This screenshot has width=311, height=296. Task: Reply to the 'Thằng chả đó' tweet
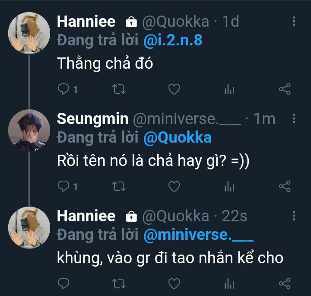[64, 89]
